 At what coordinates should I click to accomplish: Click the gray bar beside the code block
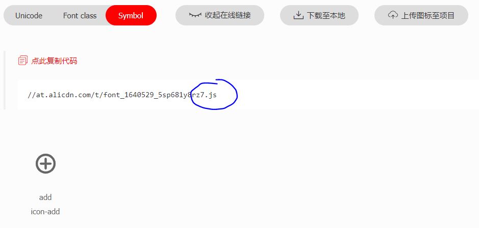5,80
